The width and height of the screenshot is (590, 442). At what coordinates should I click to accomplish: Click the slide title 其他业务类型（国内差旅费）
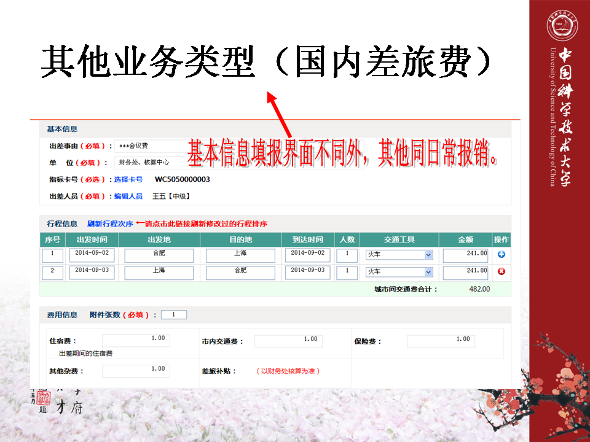pos(265,61)
